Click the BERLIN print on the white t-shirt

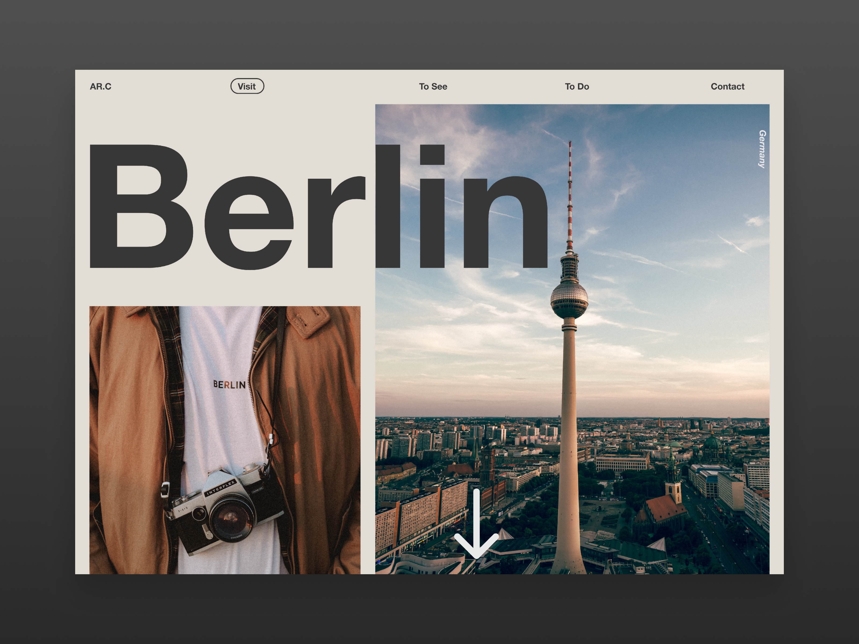click(x=229, y=384)
